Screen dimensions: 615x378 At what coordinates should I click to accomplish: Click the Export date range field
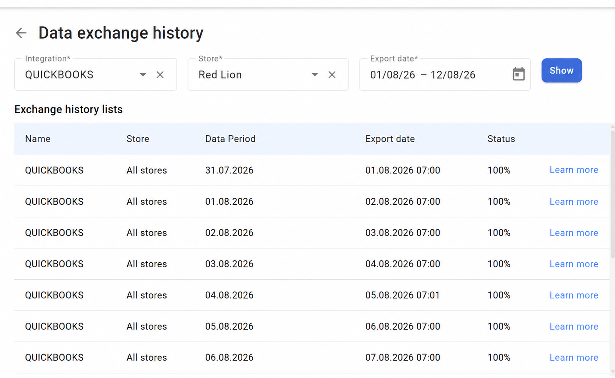click(x=445, y=75)
